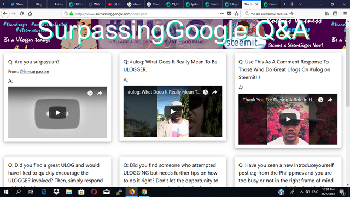Switch to the Welco tab
This screenshot has height=197, width=350.
pyautogui.click(x=96, y=4)
